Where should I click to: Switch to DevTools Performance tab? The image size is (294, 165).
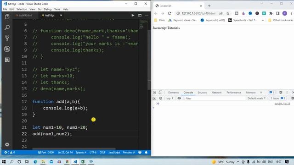234,93
